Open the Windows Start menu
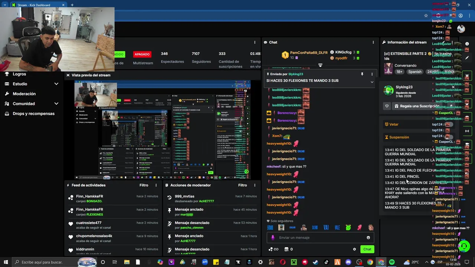This screenshot has width=475, height=267. (x=6, y=262)
